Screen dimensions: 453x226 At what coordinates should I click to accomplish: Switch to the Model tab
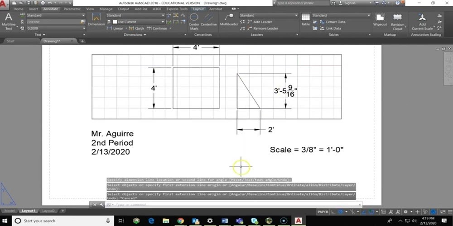pyautogui.click(x=9, y=211)
